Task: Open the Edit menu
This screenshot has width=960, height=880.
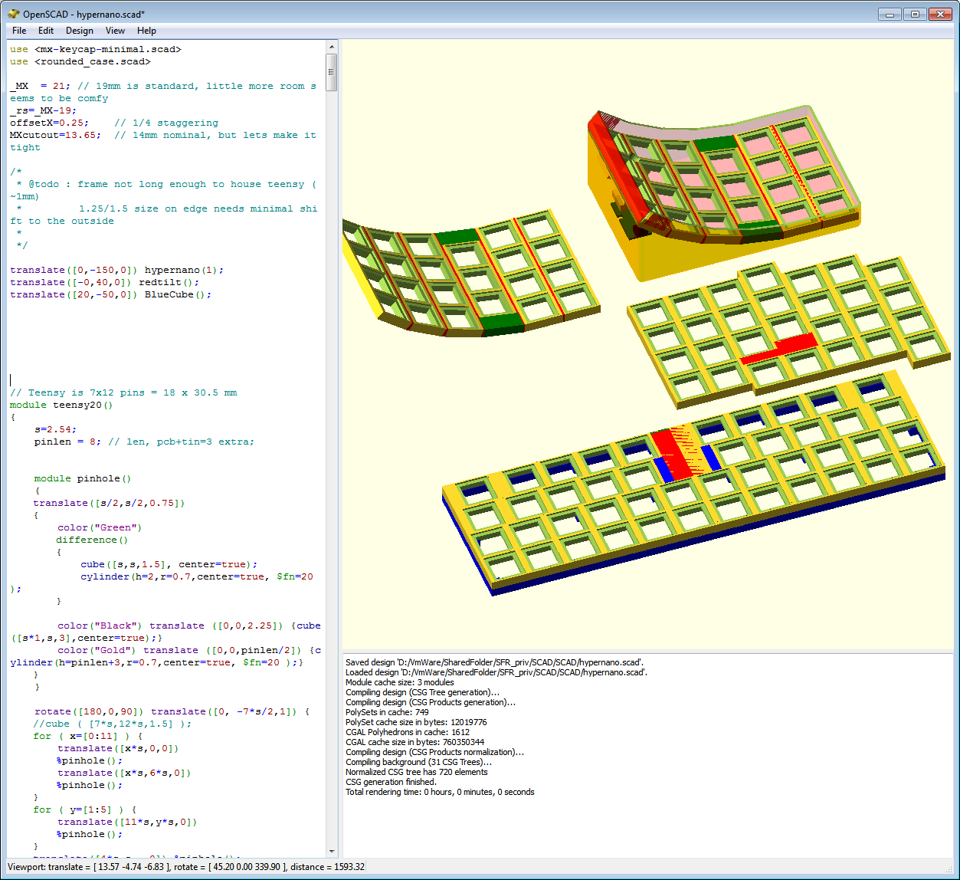Action: point(46,31)
